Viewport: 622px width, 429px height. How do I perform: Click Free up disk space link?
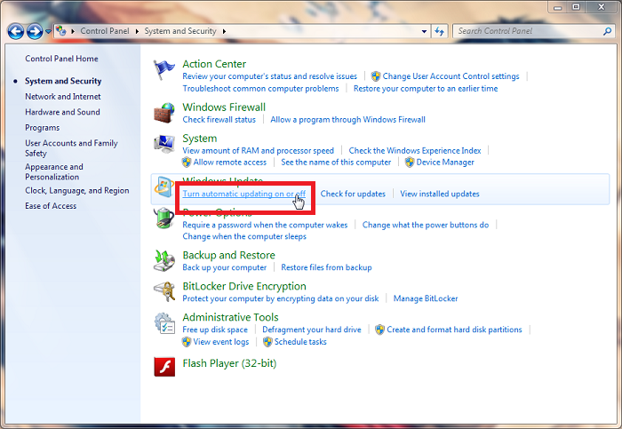coord(215,330)
